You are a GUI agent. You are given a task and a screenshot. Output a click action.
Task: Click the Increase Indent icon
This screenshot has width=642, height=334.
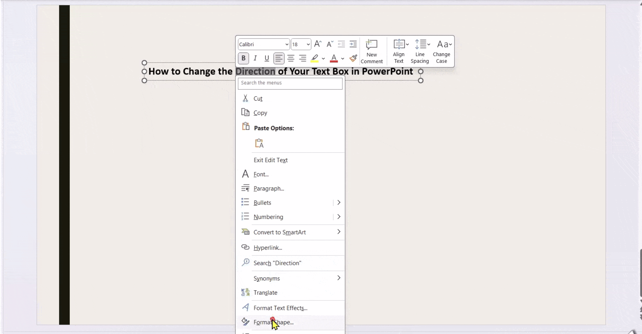(353, 44)
